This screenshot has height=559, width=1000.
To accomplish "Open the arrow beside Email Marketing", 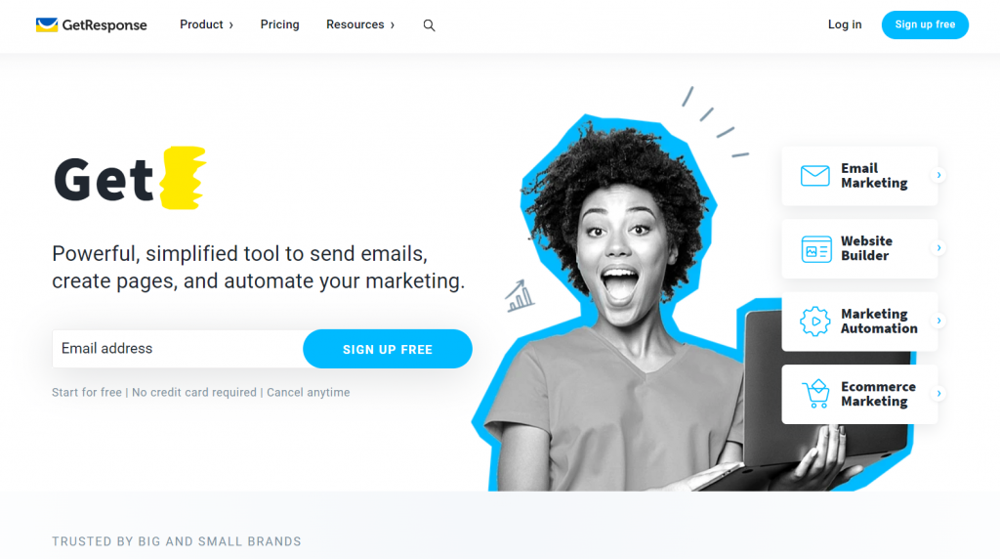I will click(938, 175).
